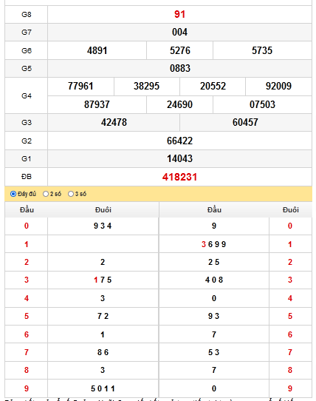Click the G4 number 24690
316x401 pixels.
[179, 104]
